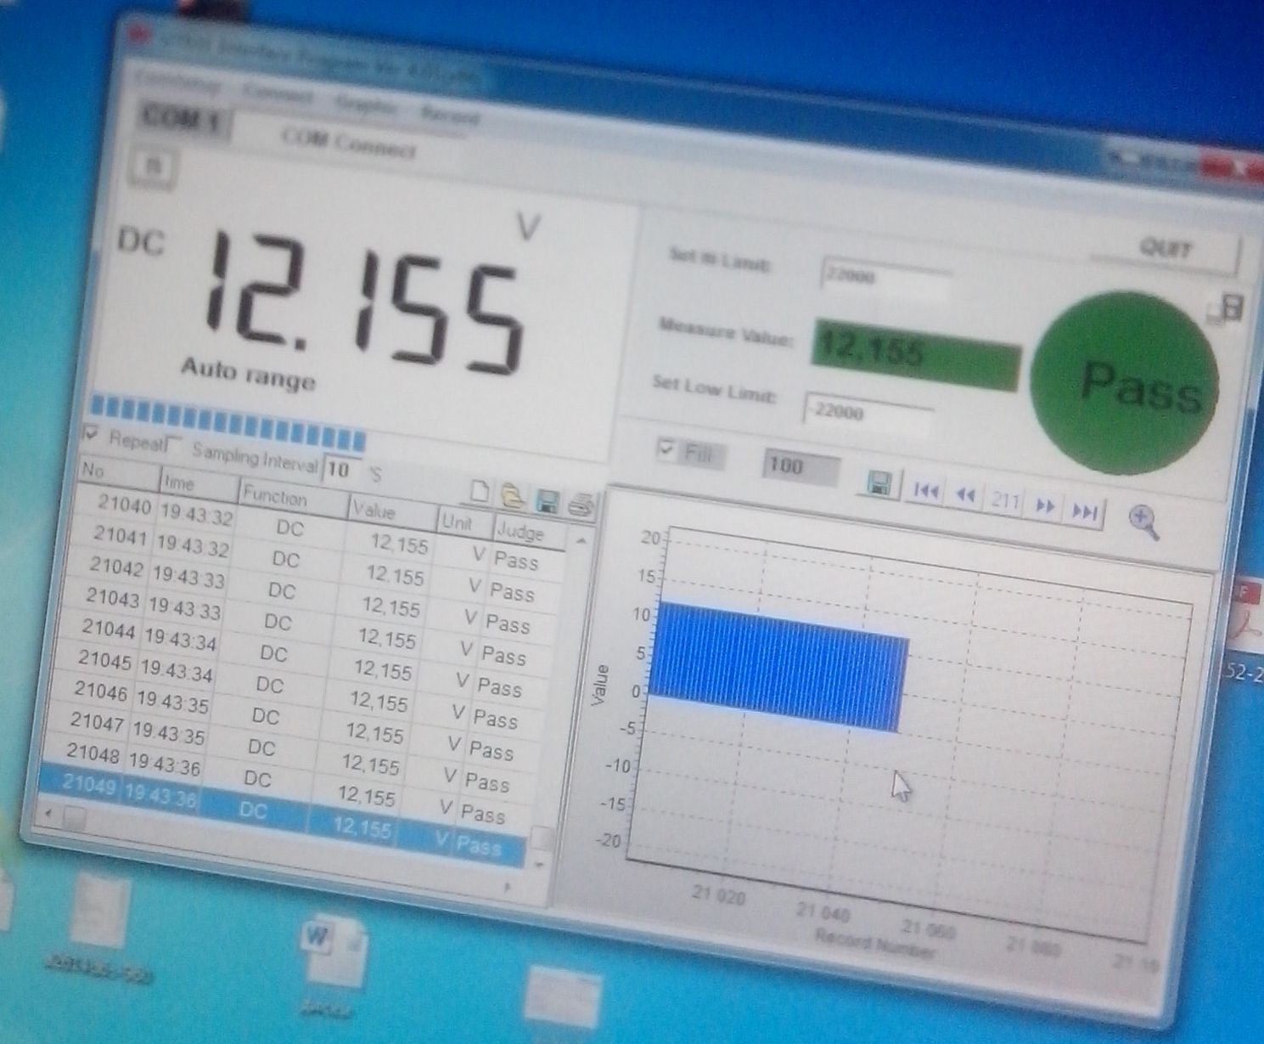
Task: Toggle the Fill checkbox
Action: [x=667, y=449]
